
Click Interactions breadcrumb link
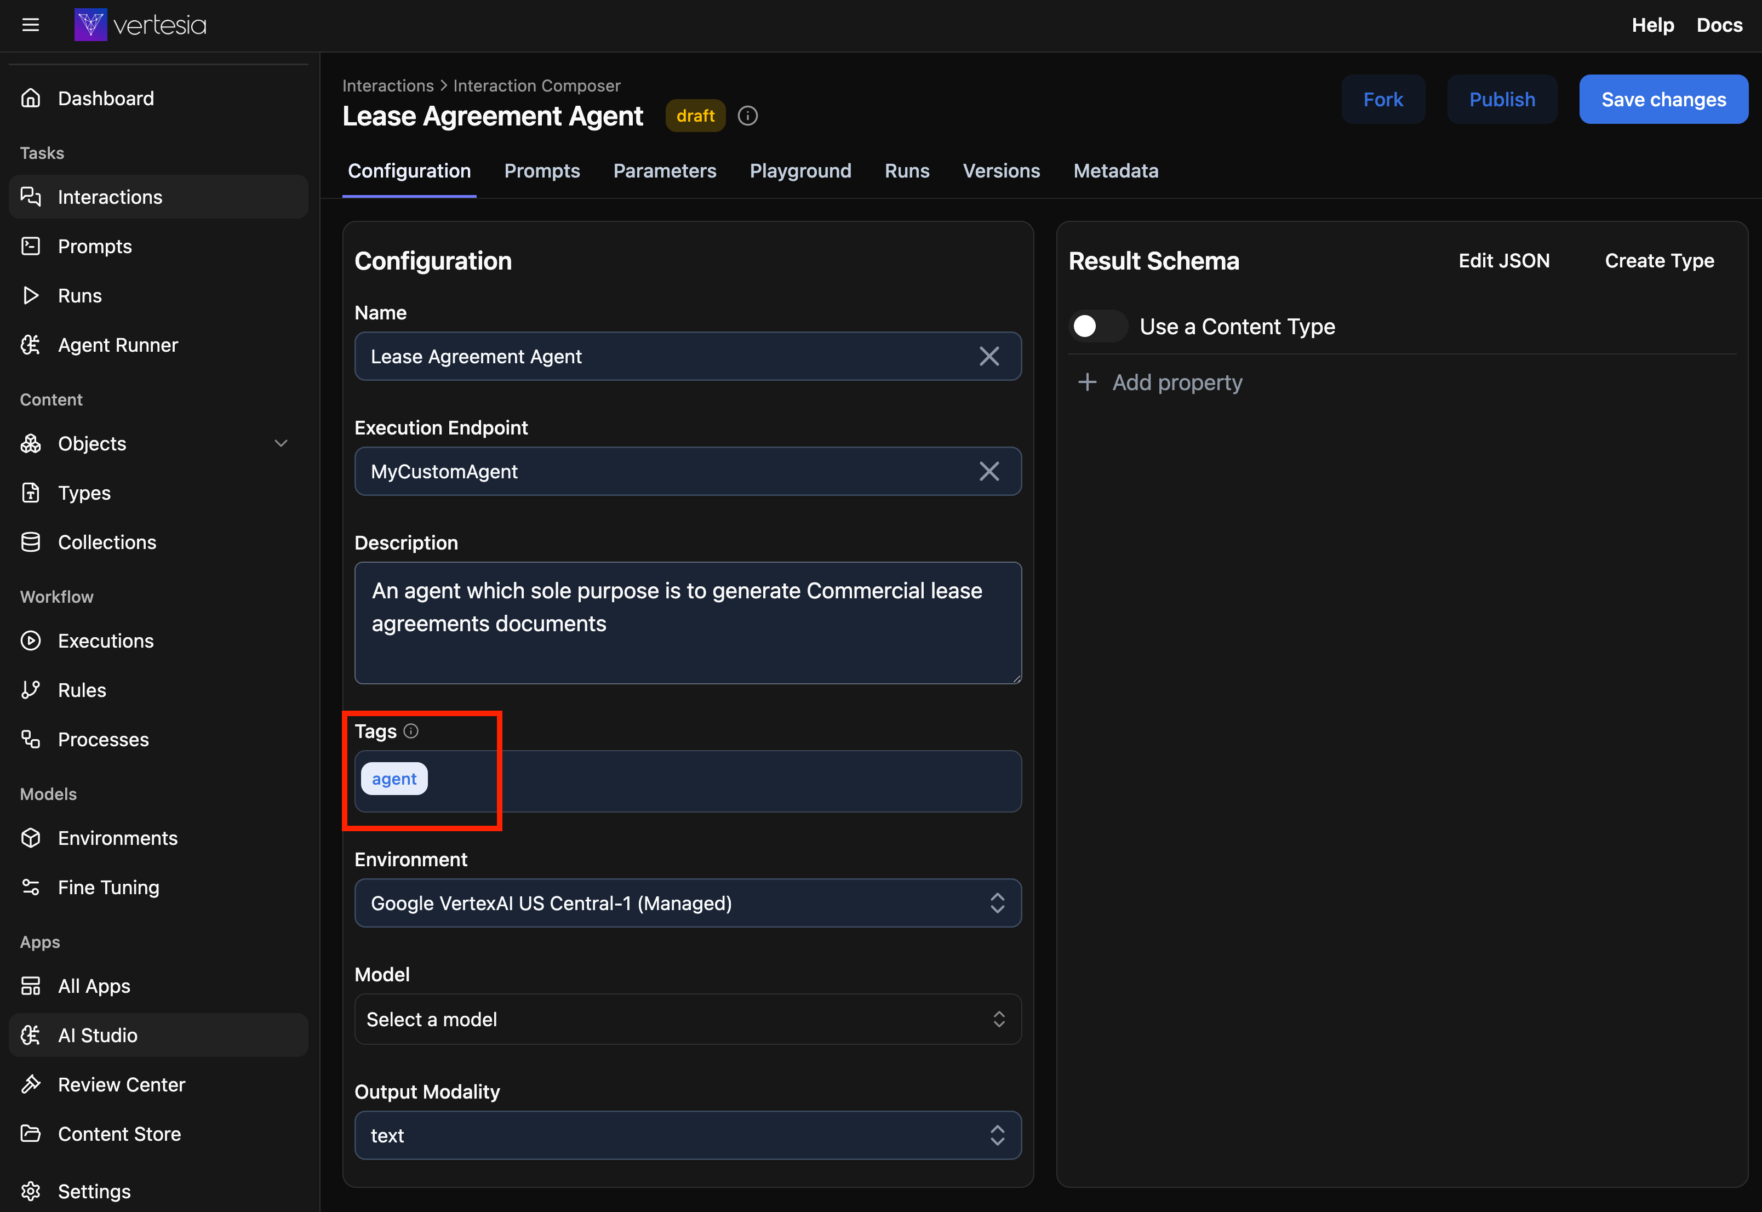387,86
